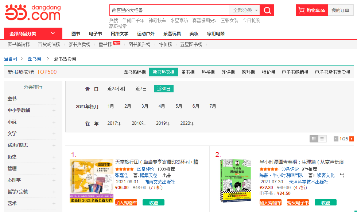Screen dimensions: 357x212
Task: Open 我的订单 button
Action: tap(340, 11)
